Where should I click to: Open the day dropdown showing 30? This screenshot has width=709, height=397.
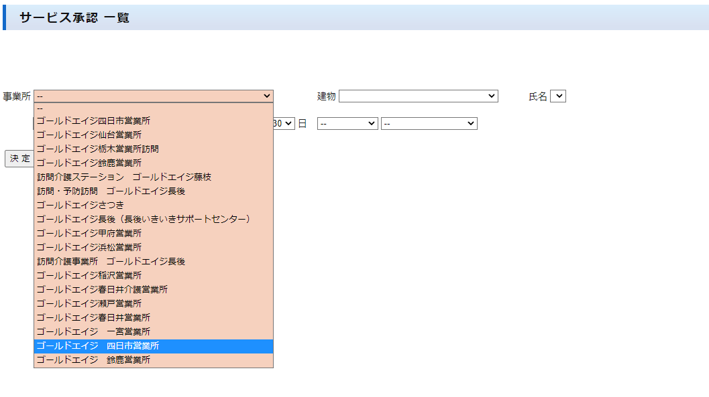click(284, 124)
